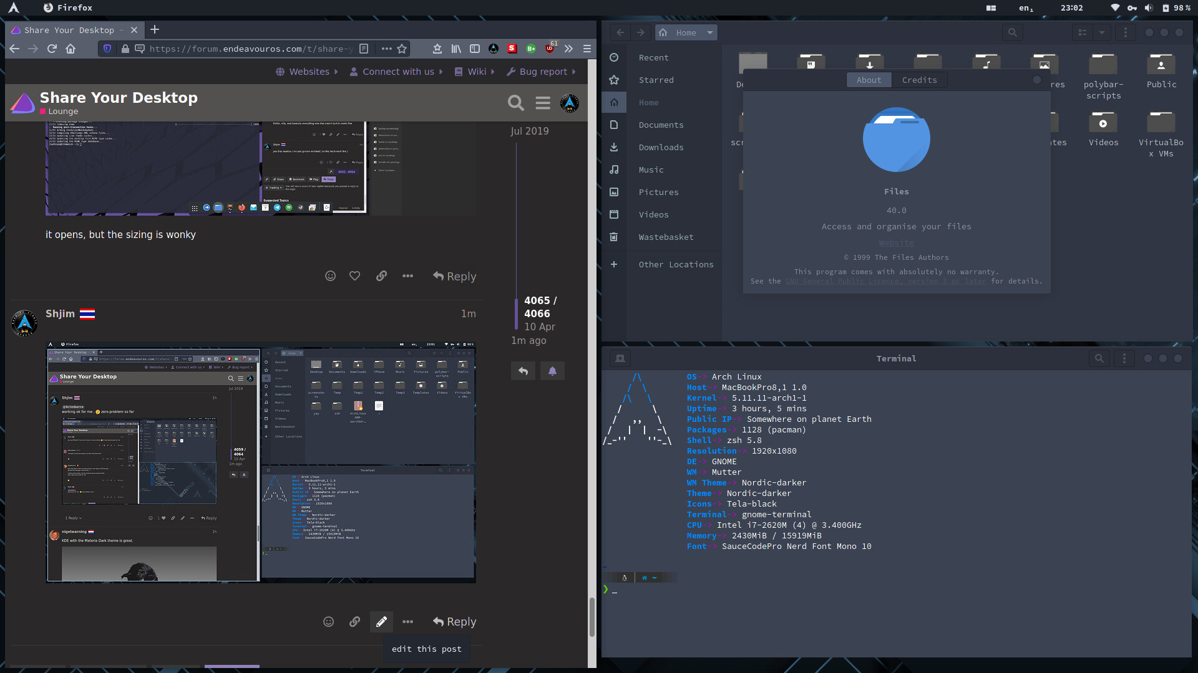Click the jump-back arrow button in the timeline
The width and height of the screenshot is (1198, 673).
click(523, 371)
